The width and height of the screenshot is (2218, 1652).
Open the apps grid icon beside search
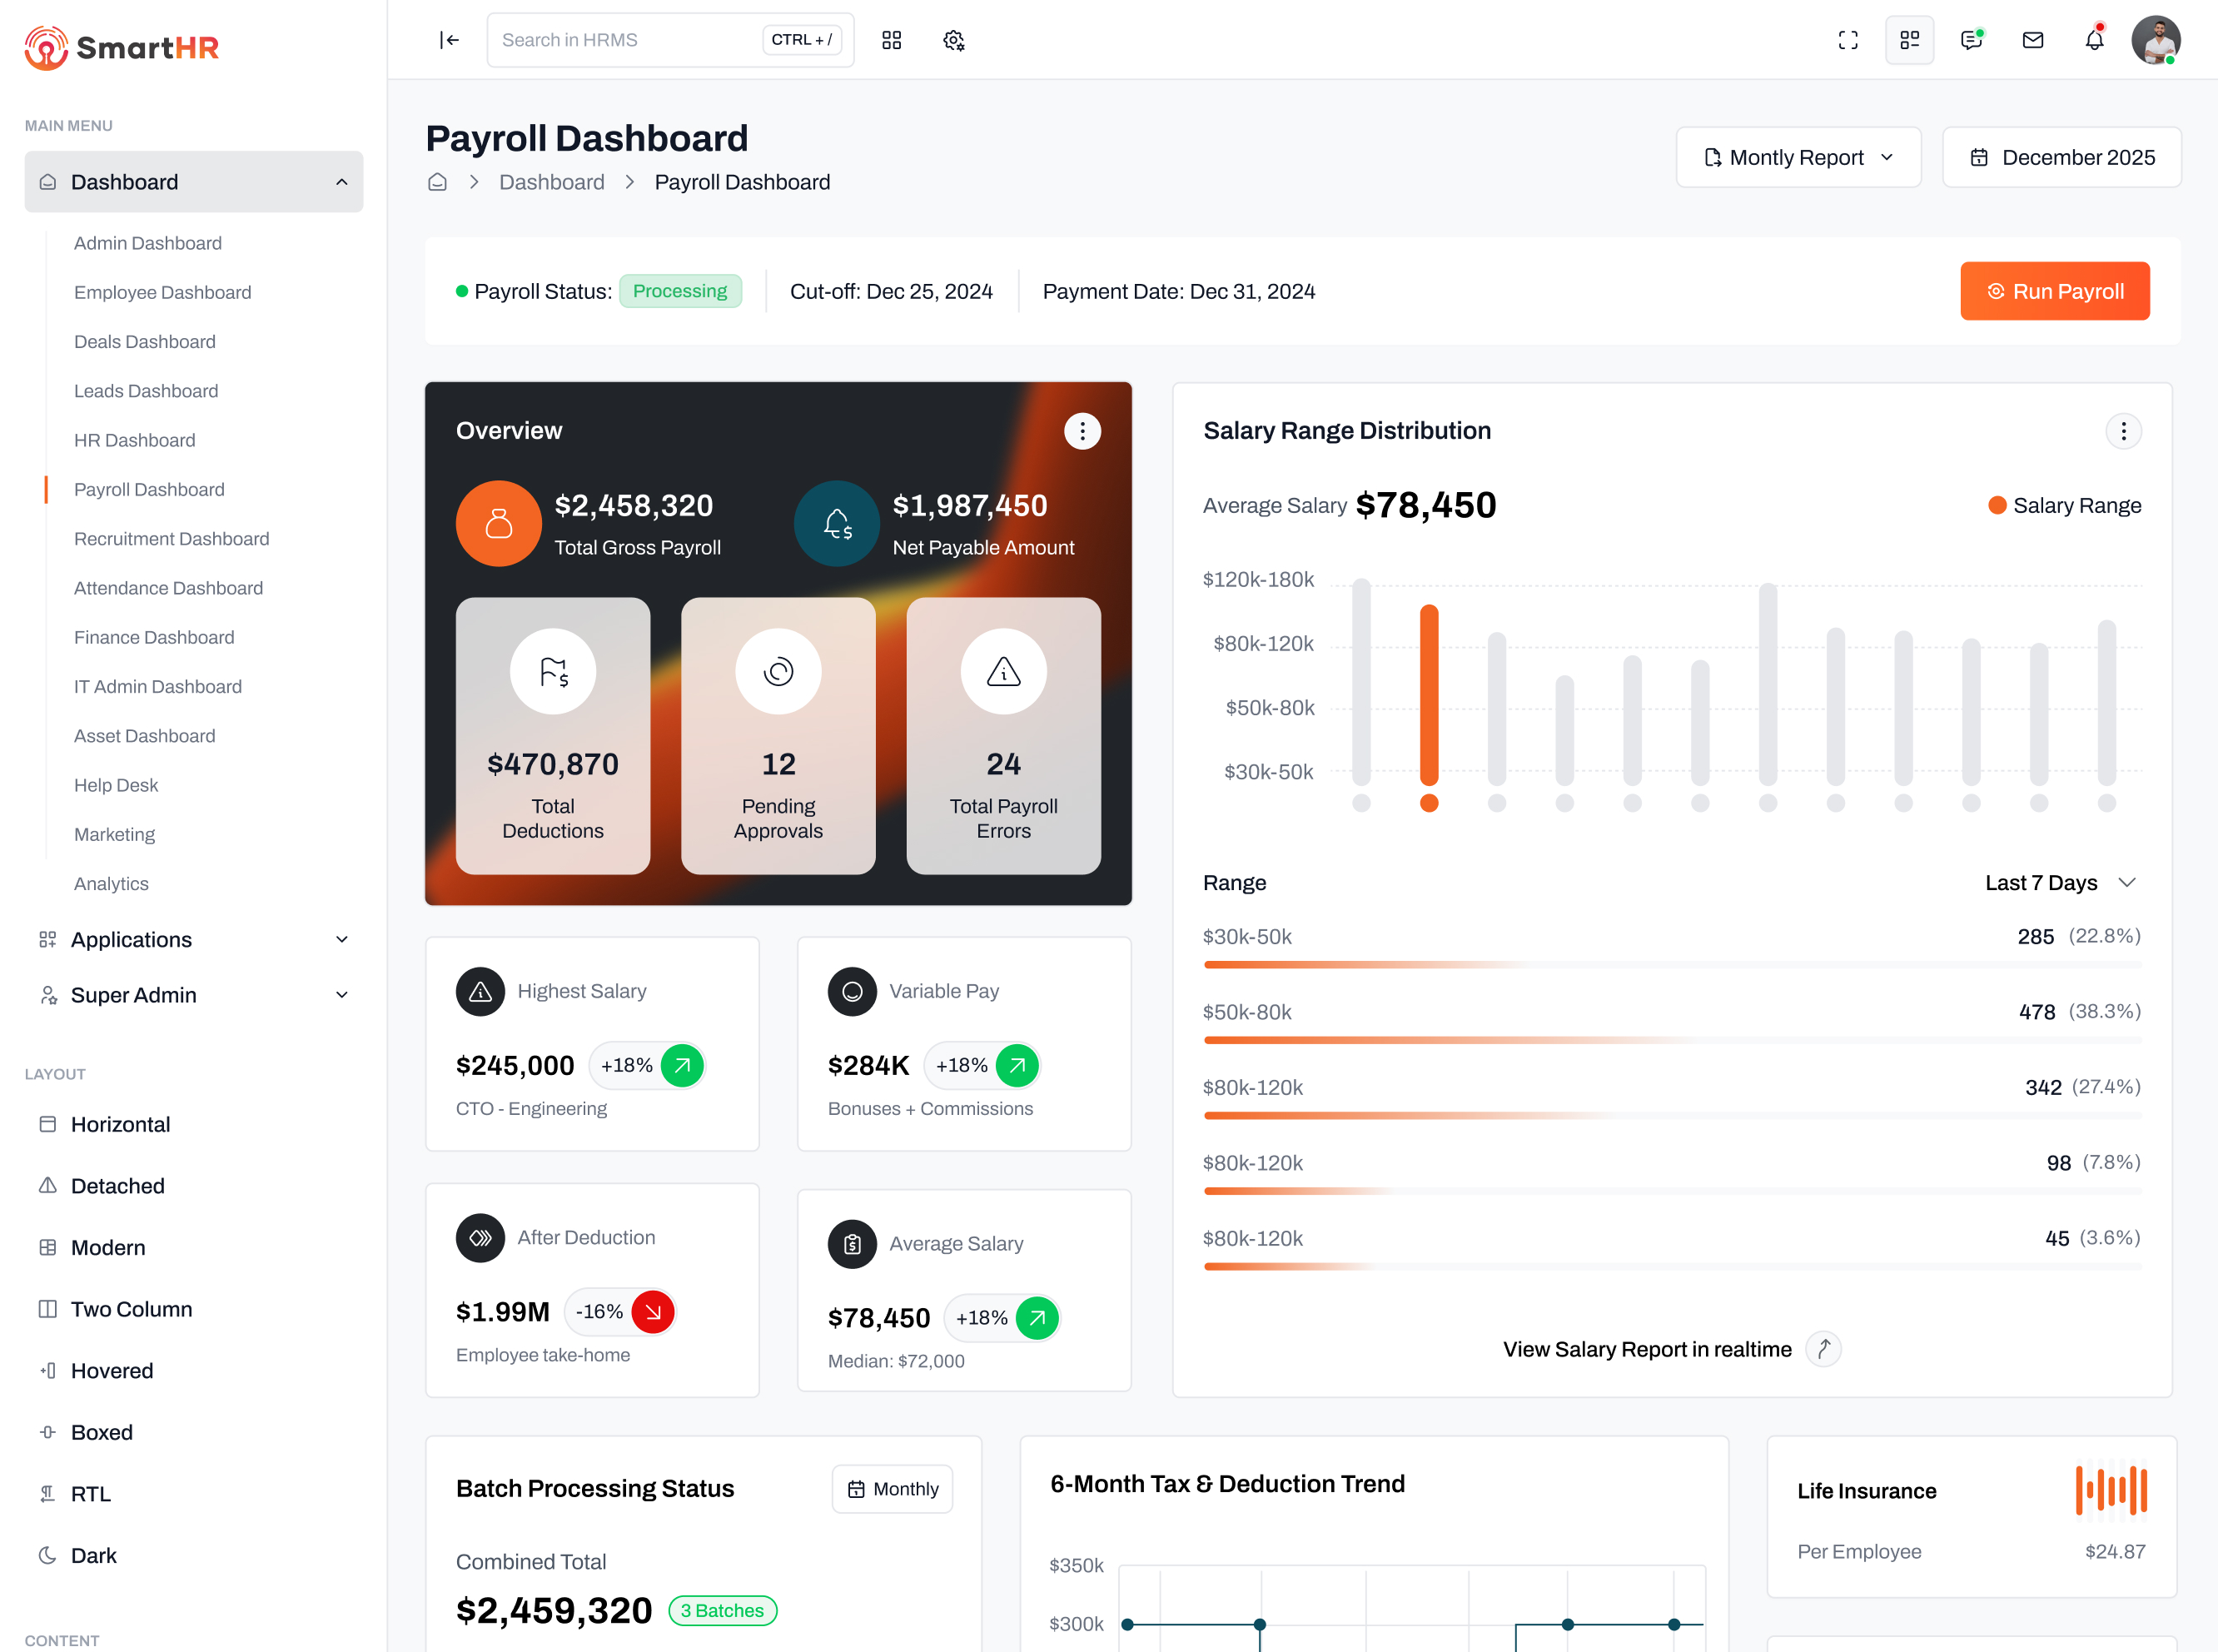891,40
